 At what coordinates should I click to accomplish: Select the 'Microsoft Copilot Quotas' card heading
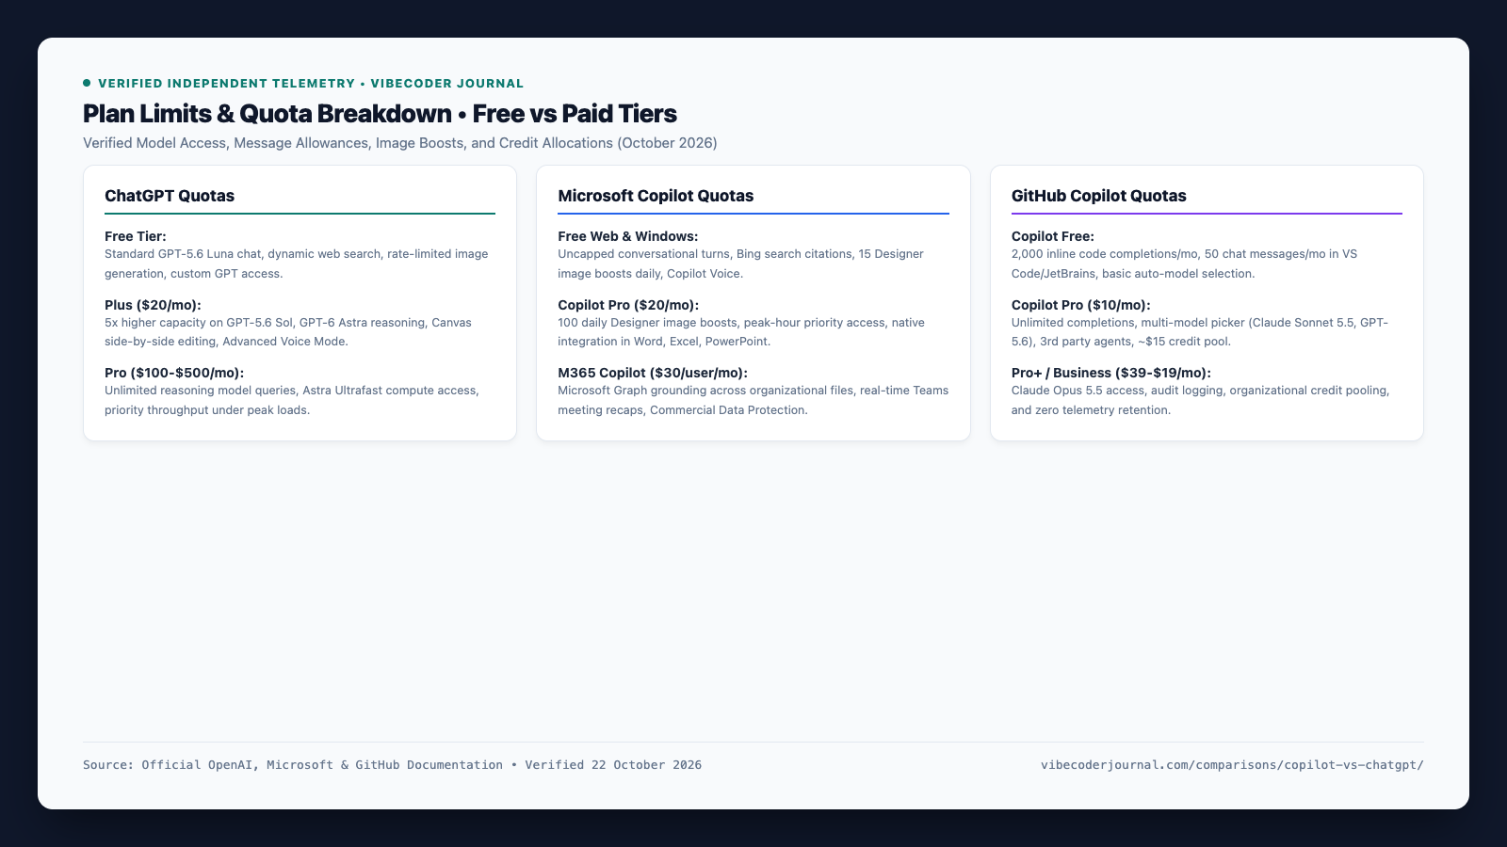point(656,196)
